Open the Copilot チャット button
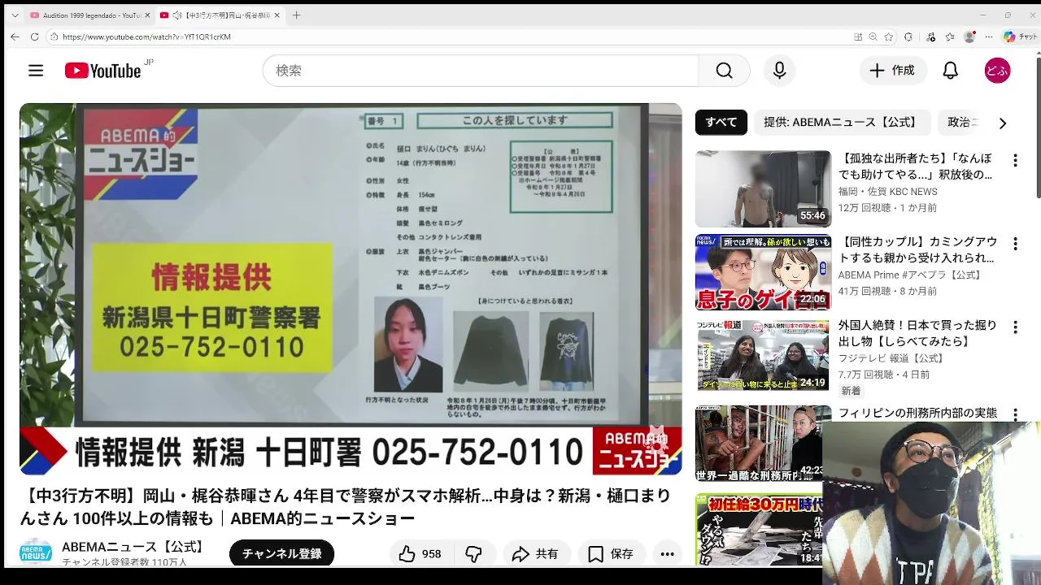 pos(1020,37)
